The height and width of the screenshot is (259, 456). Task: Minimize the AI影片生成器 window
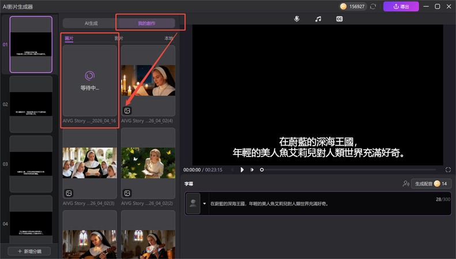coord(426,6)
